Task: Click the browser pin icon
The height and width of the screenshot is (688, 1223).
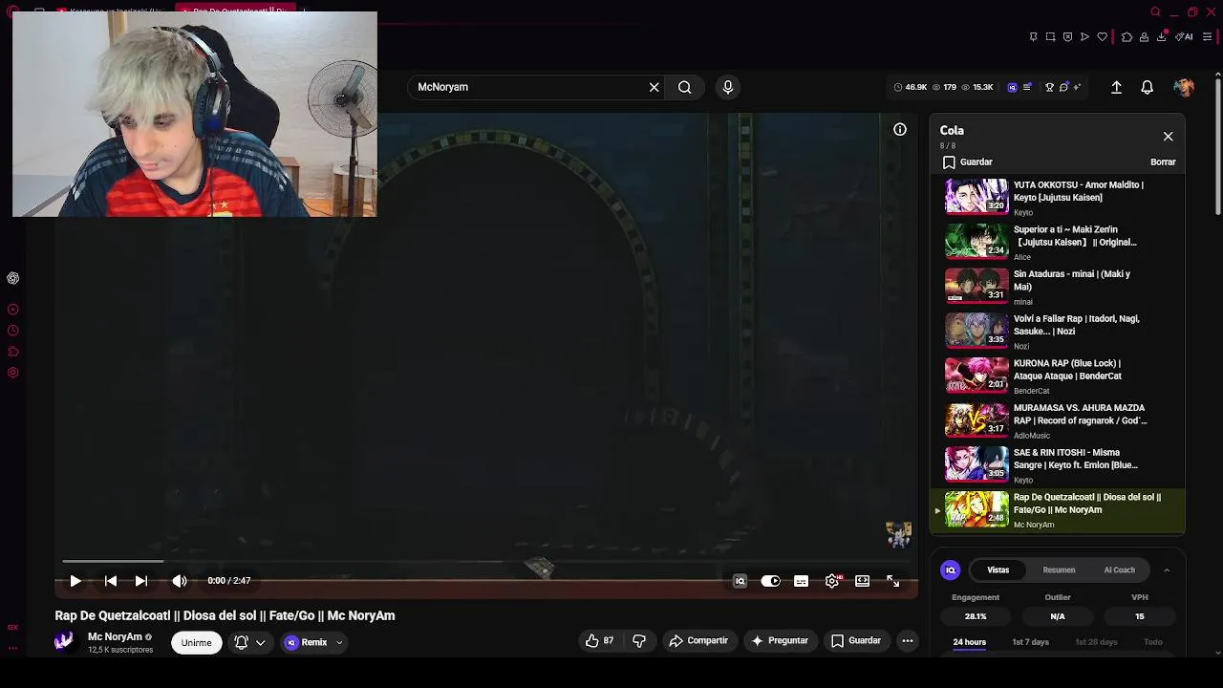Action: (x=1033, y=37)
